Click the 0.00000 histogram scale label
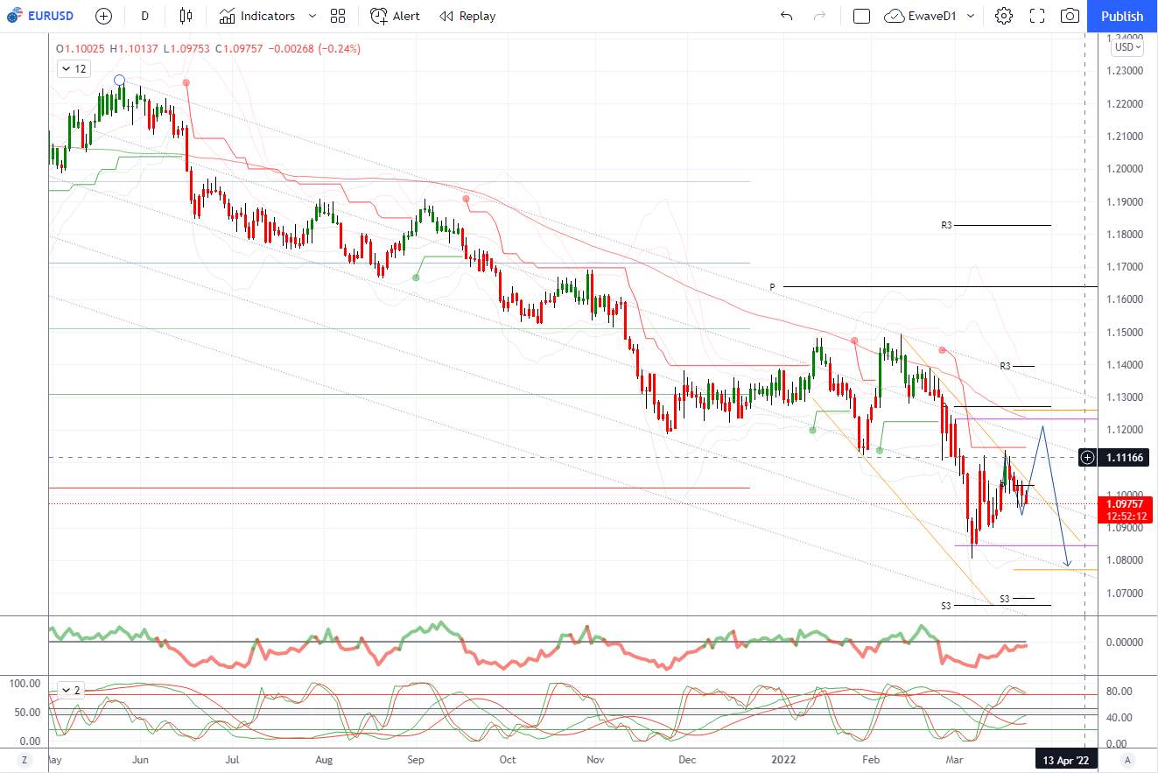The width and height of the screenshot is (1158, 773). tap(1125, 642)
